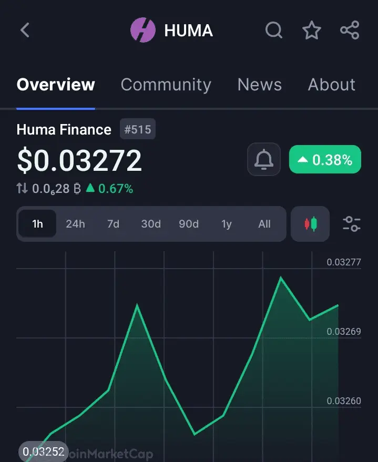Screen dimensions: 378x462
Task: Tap the green 0.67% BTC change
Action: click(x=109, y=189)
